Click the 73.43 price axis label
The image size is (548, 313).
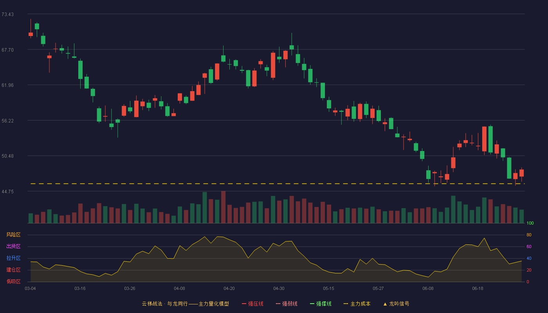(7, 14)
